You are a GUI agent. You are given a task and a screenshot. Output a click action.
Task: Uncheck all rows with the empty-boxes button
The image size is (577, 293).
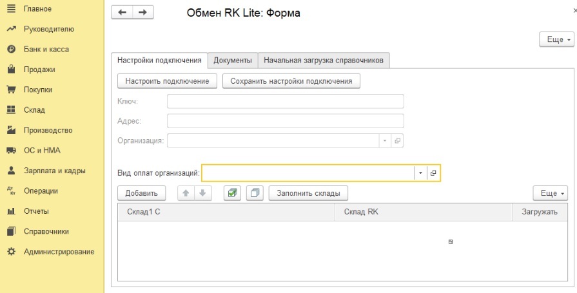point(255,193)
